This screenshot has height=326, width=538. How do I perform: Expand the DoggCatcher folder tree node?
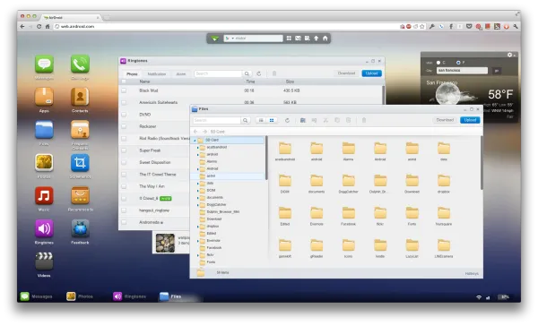tap(197, 205)
